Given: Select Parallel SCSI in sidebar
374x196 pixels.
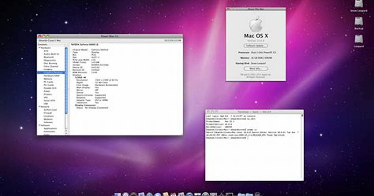Looking at the screenshot, I should tap(50, 88).
